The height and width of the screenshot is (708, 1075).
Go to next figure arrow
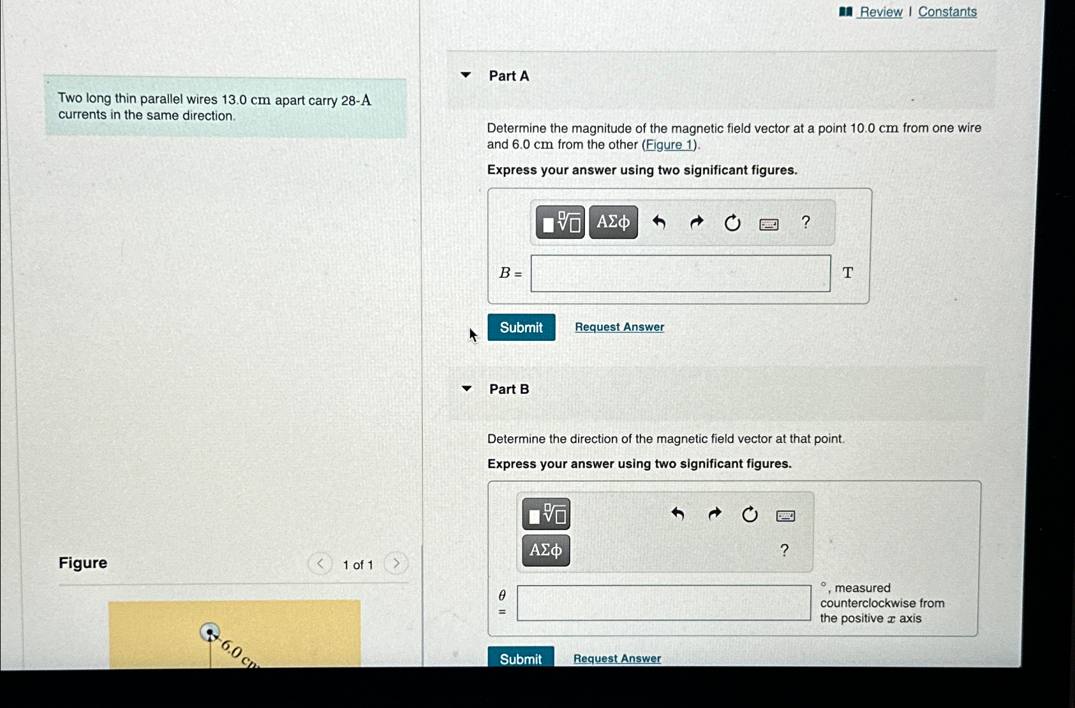pyautogui.click(x=396, y=563)
